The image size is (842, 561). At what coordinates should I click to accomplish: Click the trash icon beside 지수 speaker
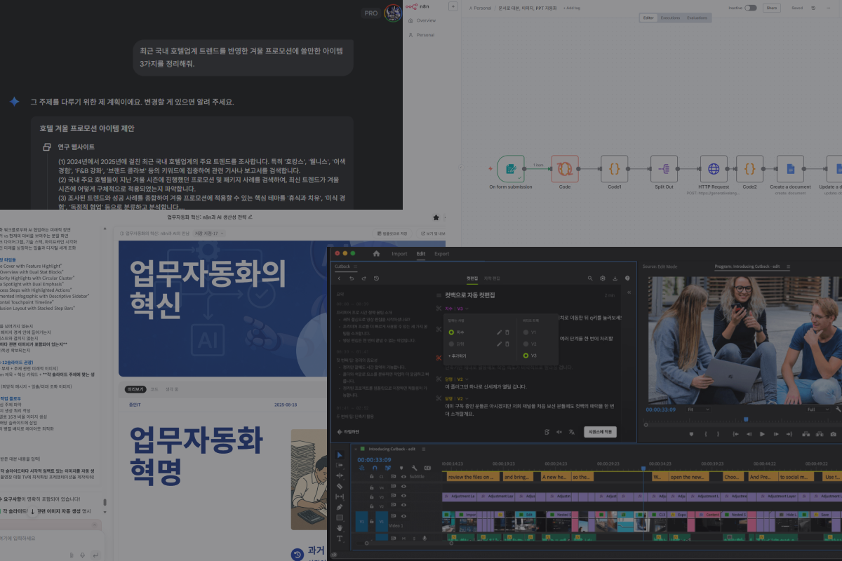(507, 332)
